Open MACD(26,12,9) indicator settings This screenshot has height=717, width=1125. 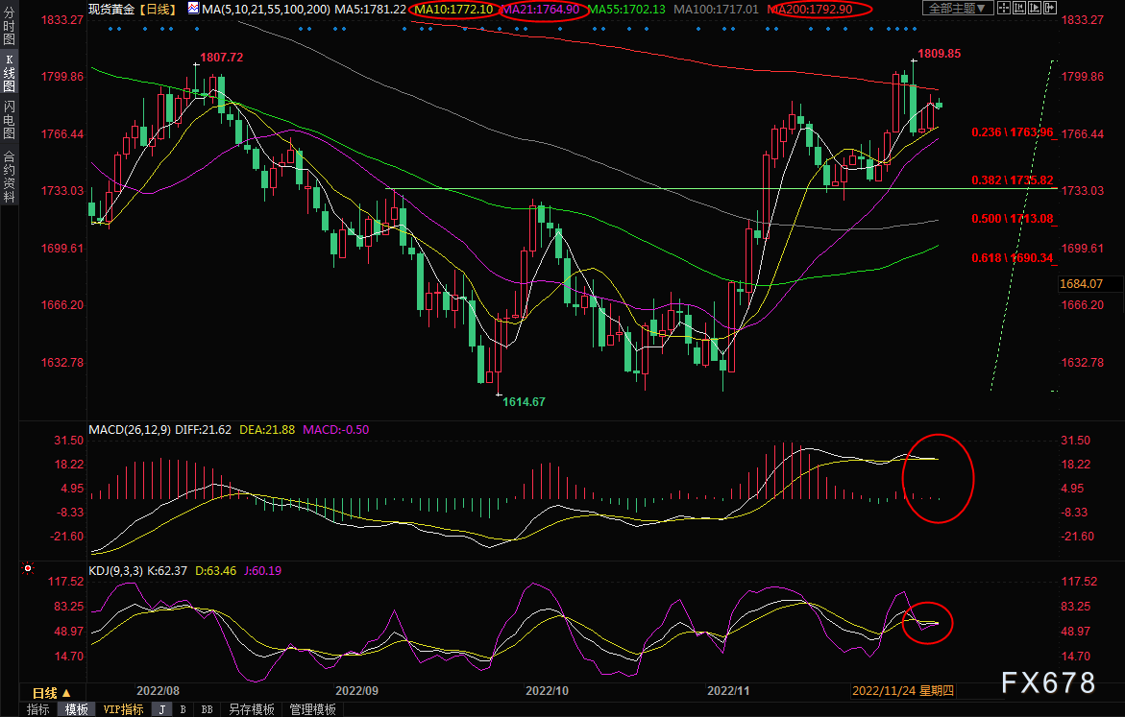[x=129, y=428]
